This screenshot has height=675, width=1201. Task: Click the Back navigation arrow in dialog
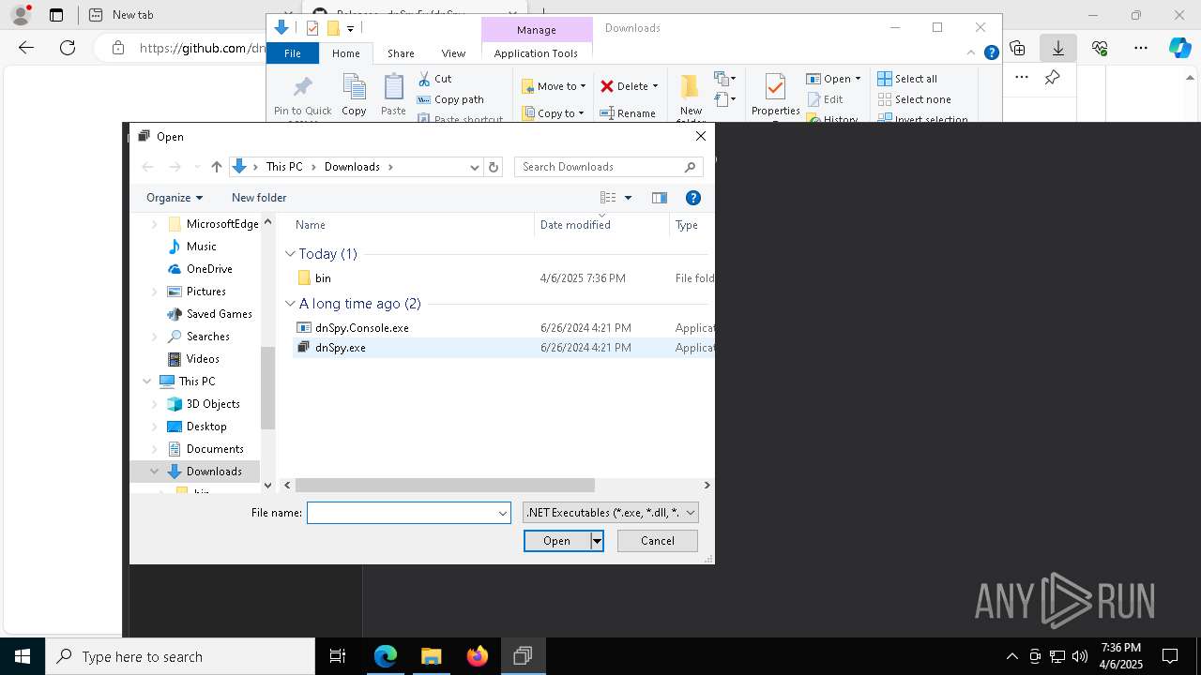point(147,167)
